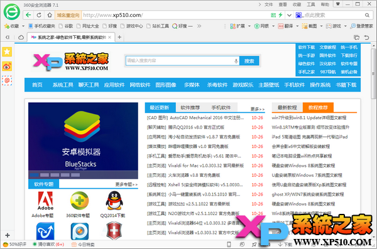Switch to the 软件推荐 tab
Screen dimensions: 377x249
click(x=190, y=107)
